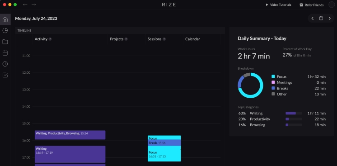Click the 2 hr 7 min work hours

click(x=253, y=56)
